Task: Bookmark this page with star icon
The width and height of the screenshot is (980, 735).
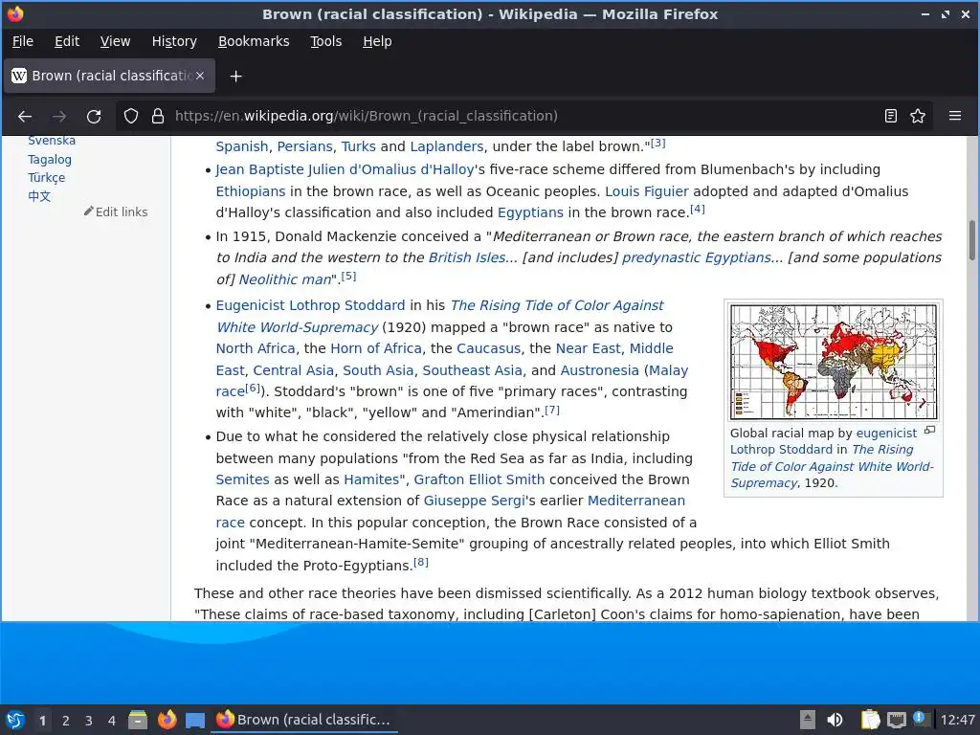Action: point(918,116)
